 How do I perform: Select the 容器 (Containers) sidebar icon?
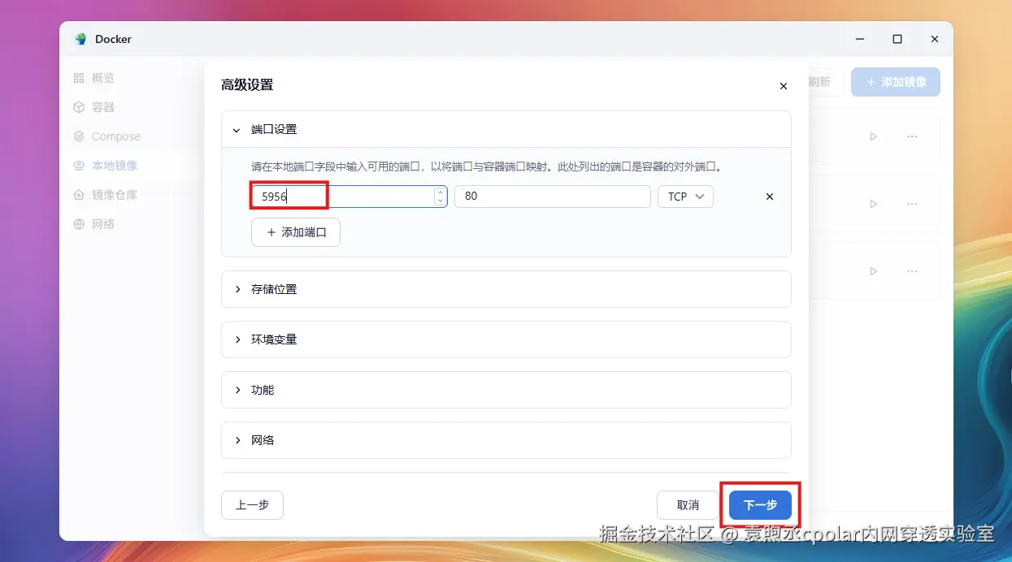(98, 106)
